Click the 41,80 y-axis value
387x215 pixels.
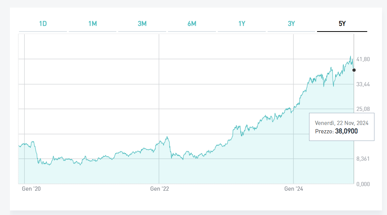[x=364, y=59]
